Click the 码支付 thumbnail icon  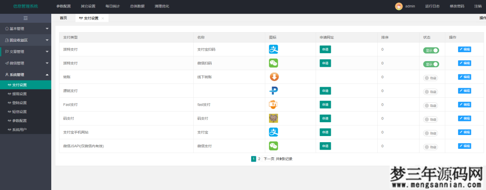[x=274, y=118]
